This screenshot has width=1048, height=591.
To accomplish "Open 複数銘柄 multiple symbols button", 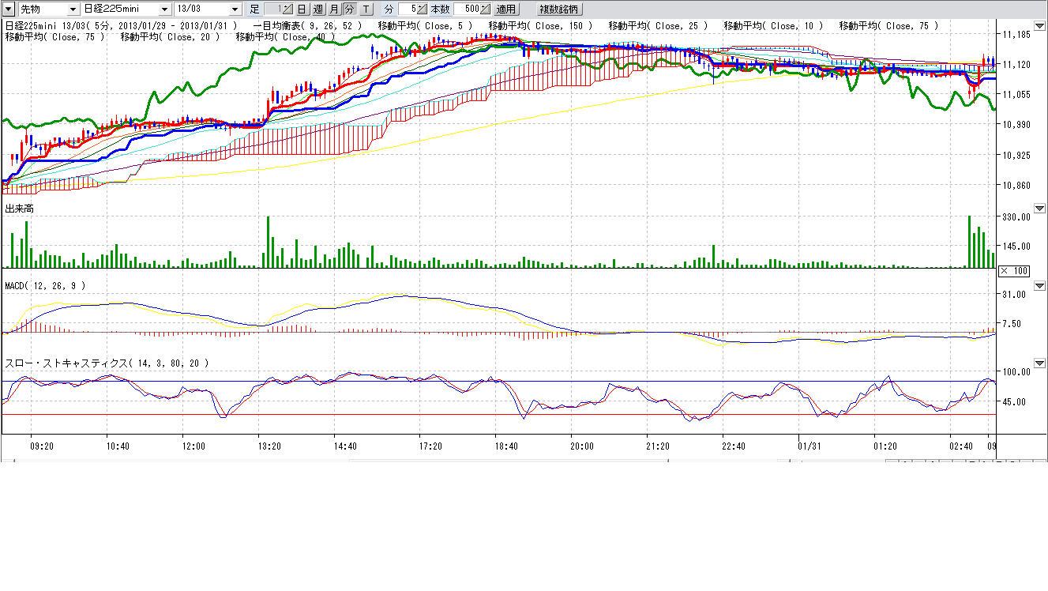I will [558, 9].
